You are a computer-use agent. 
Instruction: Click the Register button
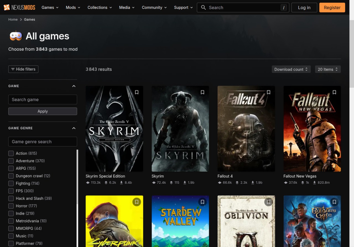pos(332,7)
